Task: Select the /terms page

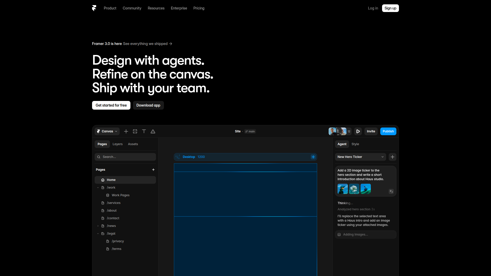Action: pos(116,249)
